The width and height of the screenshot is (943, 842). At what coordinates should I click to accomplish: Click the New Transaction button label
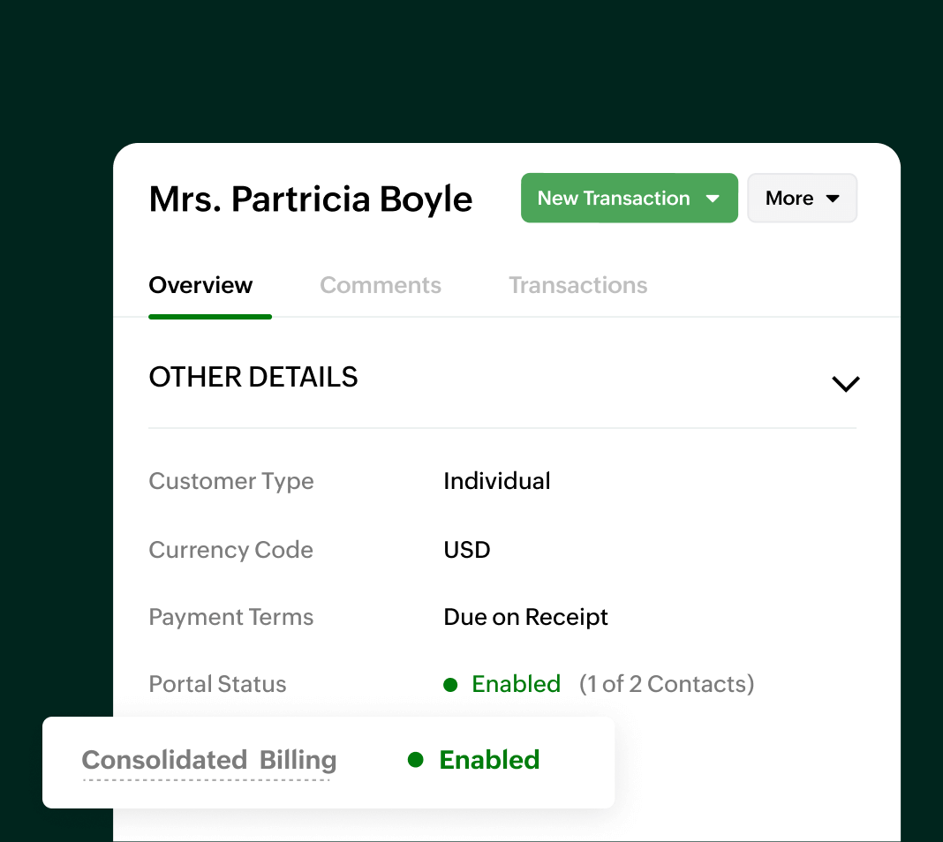point(614,199)
